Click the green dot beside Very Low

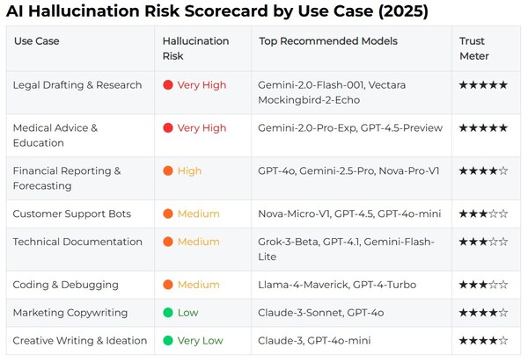pos(168,340)
